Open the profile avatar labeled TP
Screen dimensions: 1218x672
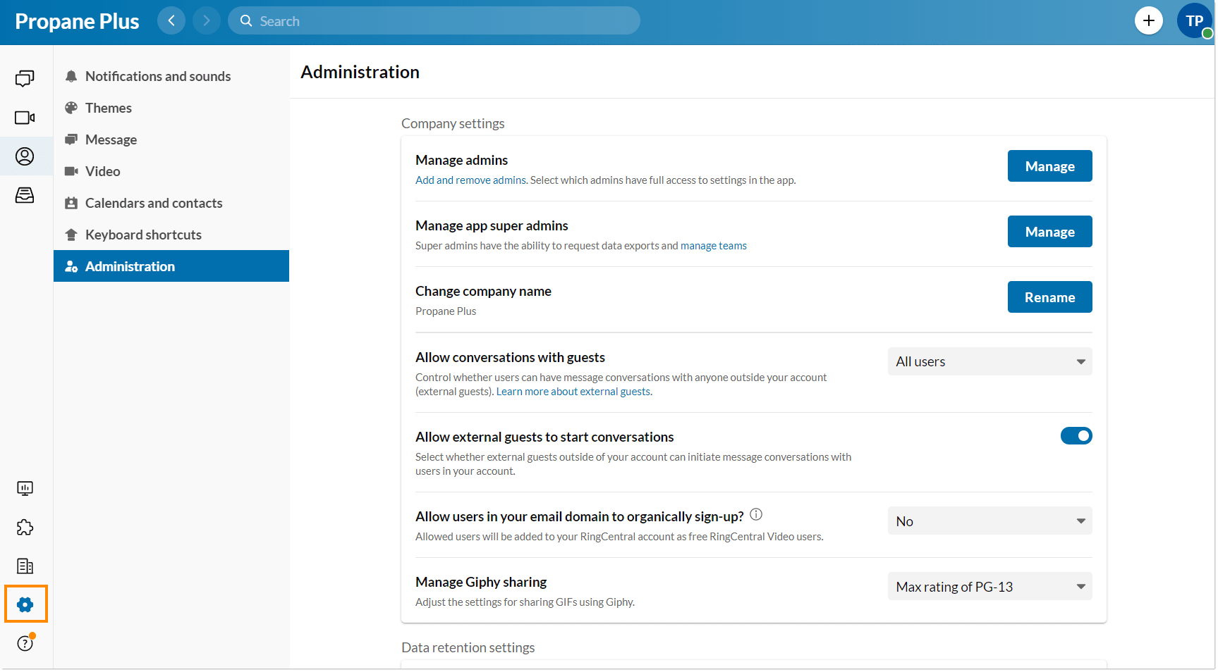[1194, 20]
